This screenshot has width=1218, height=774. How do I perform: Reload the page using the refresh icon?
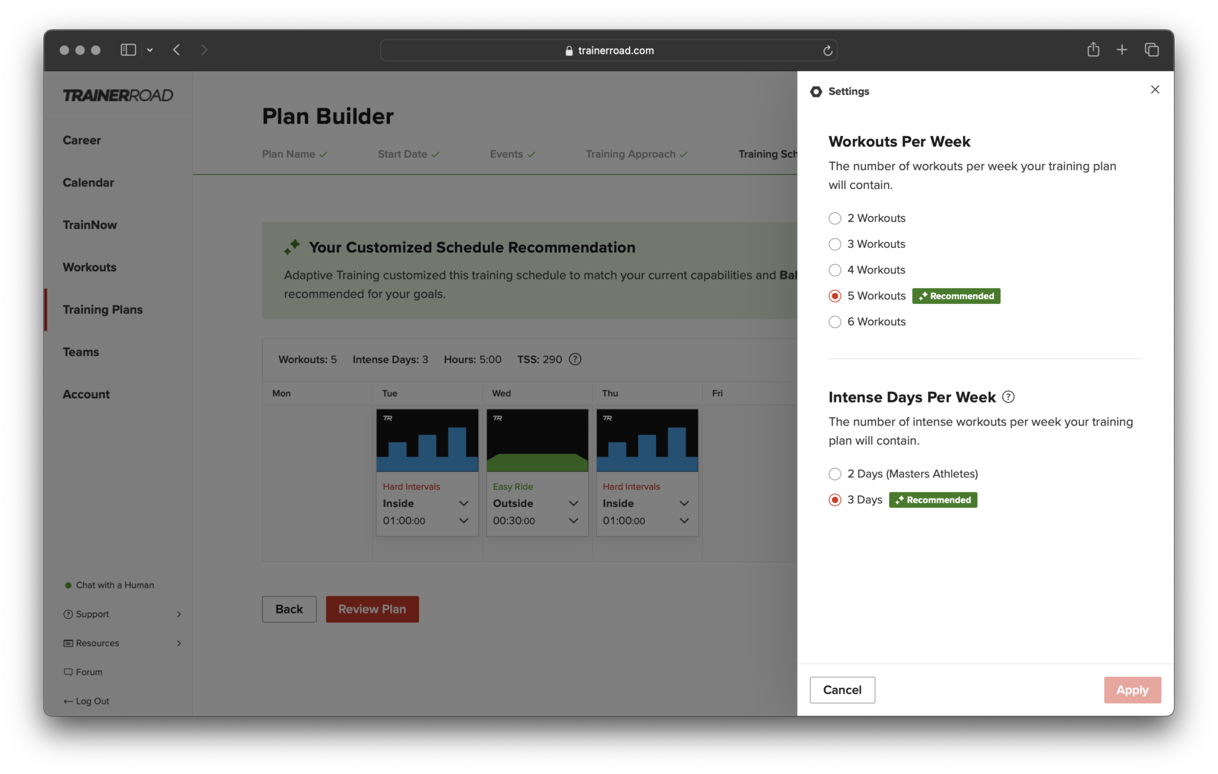click(827, 51)
